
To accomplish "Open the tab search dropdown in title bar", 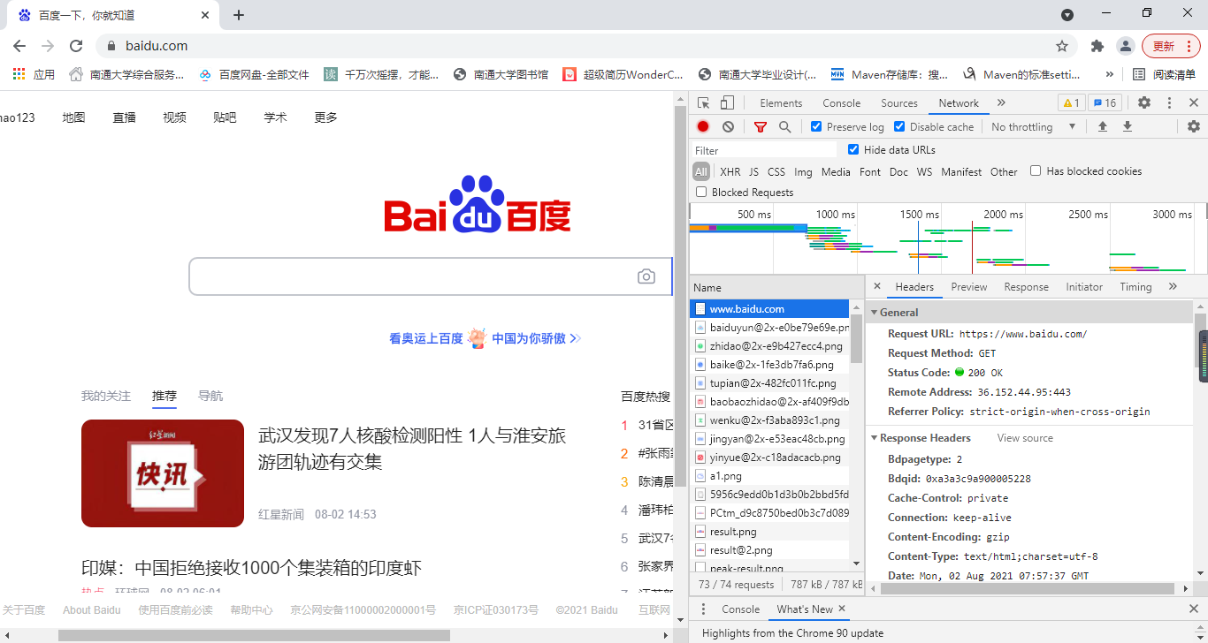I will [x=1067, y=15].
